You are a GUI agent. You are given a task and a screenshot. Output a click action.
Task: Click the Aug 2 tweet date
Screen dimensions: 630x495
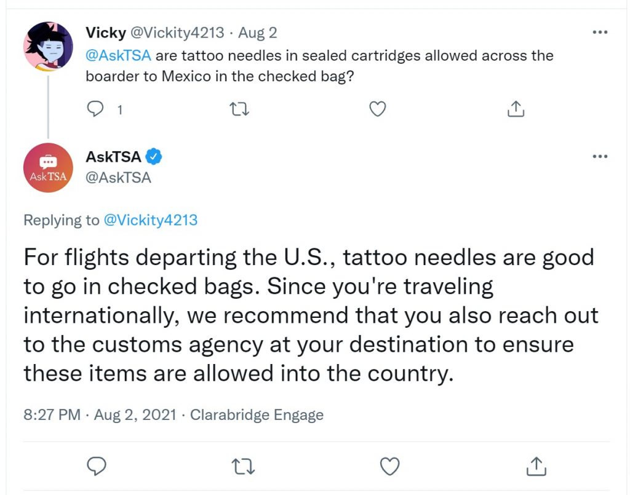pos(258,33)
